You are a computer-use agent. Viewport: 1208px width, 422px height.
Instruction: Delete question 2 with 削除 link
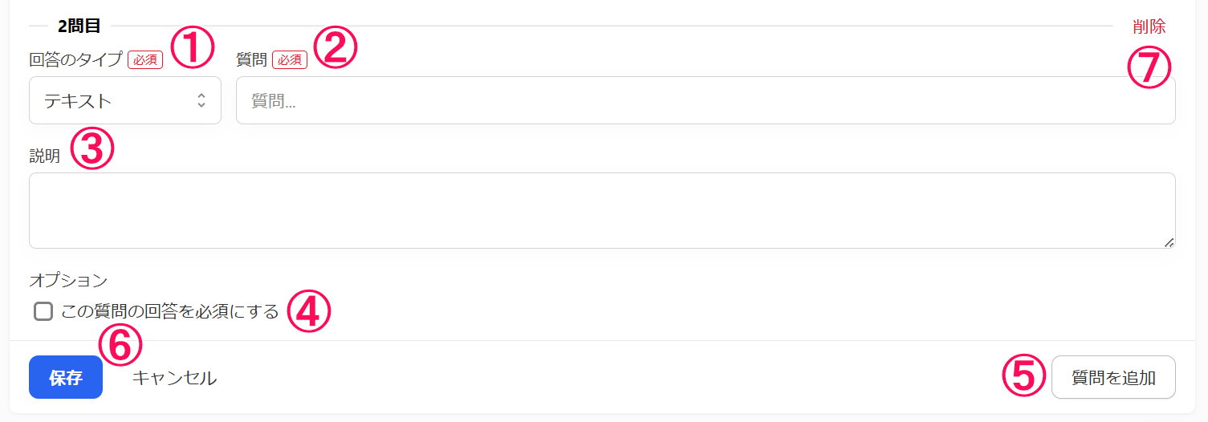pos(1149,26)
